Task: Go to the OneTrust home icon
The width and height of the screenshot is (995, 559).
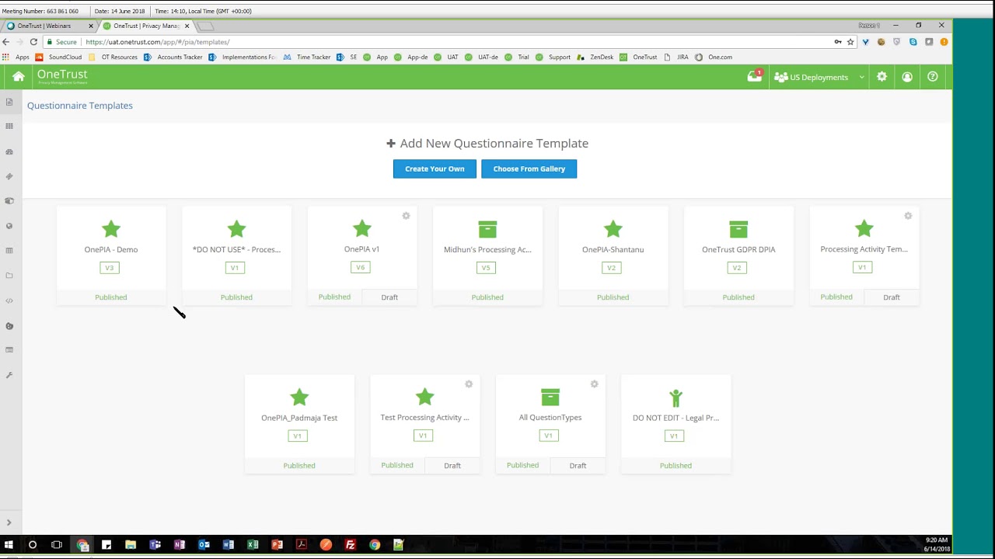Action: [19, 77]
